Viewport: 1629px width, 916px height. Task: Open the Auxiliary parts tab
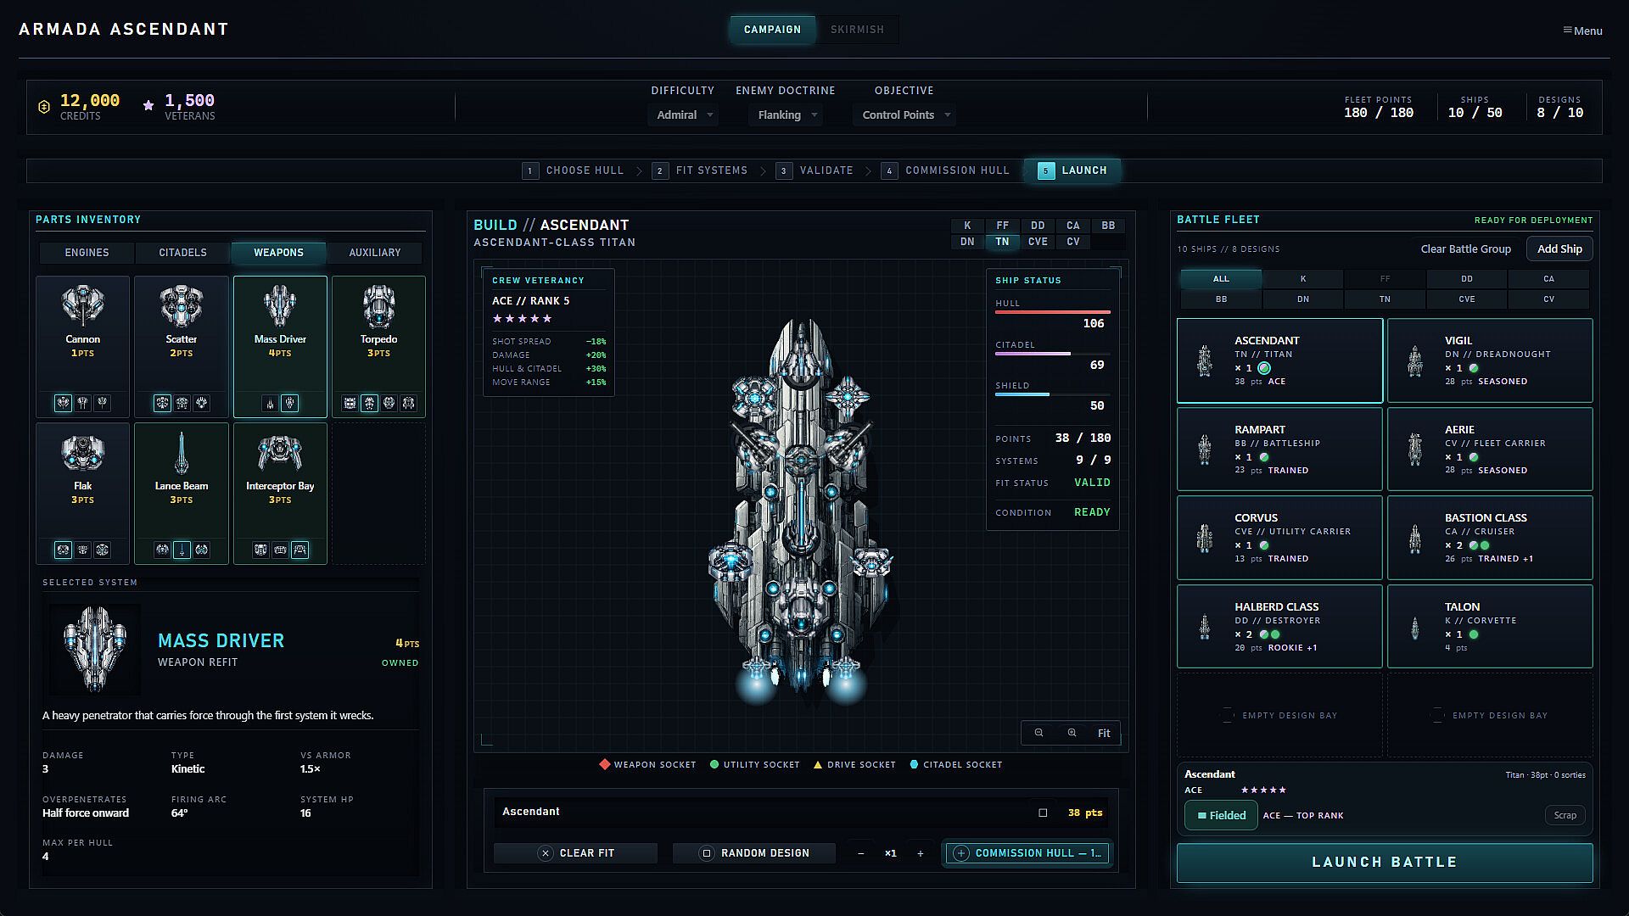point(375,253)
